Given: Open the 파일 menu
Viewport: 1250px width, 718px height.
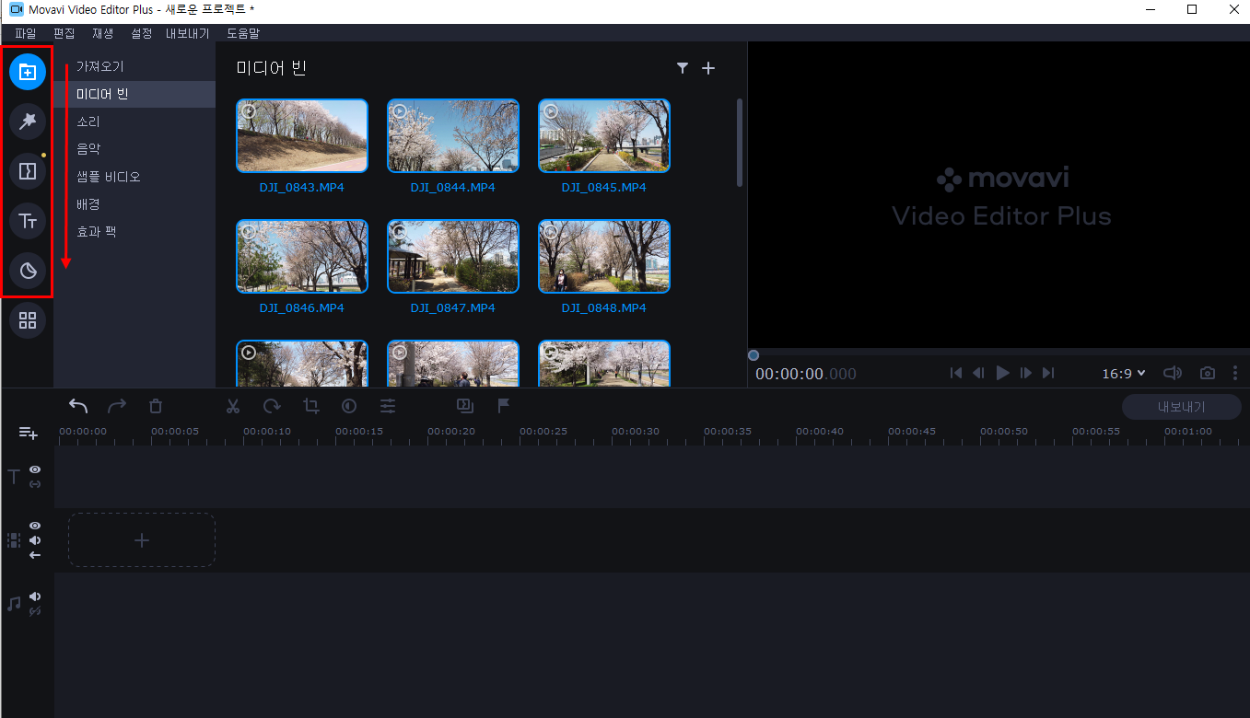Looking at the screenshot, I should [25, 33].
